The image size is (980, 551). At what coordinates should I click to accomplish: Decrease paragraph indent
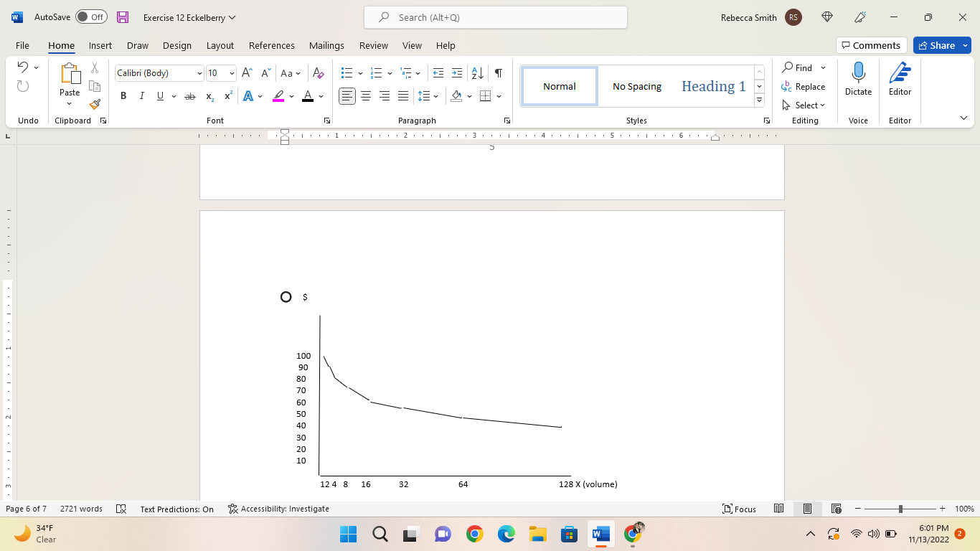click(438, 73)
